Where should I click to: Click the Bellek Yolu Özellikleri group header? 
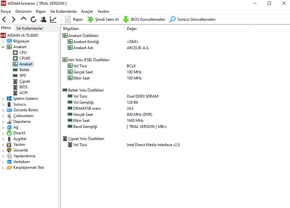86,90
